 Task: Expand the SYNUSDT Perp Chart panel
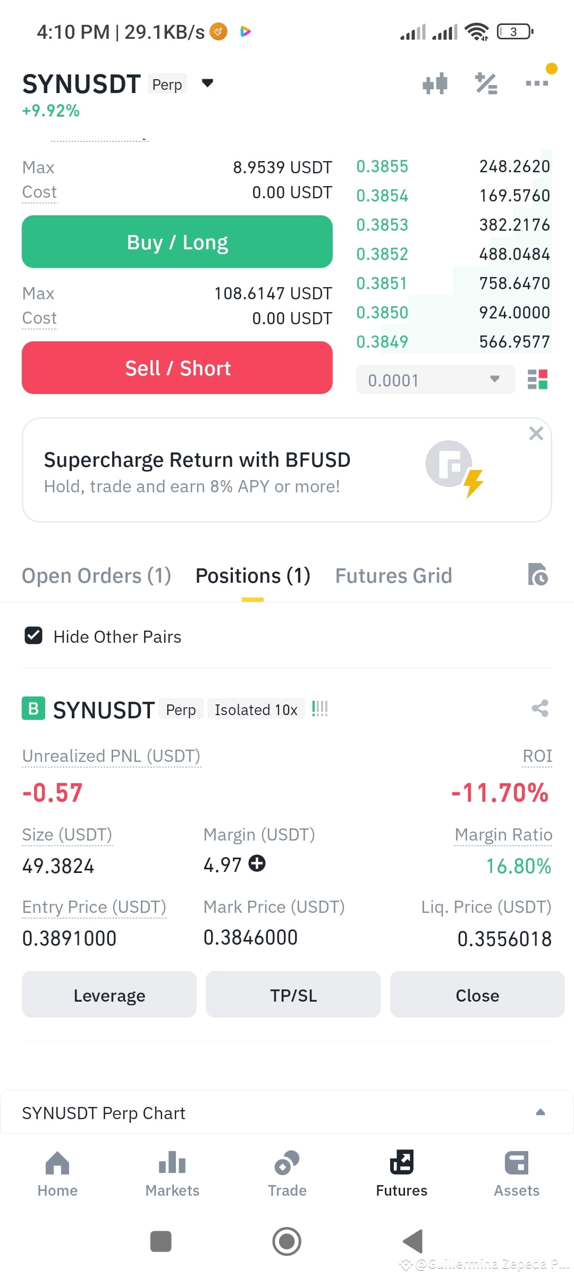click(541, 1112)
